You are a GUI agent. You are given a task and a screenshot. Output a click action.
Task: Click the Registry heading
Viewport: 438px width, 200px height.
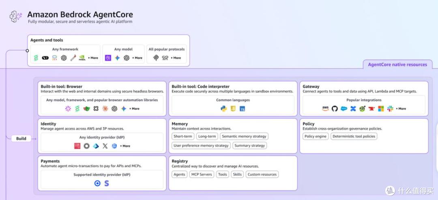tap(180, 161)
